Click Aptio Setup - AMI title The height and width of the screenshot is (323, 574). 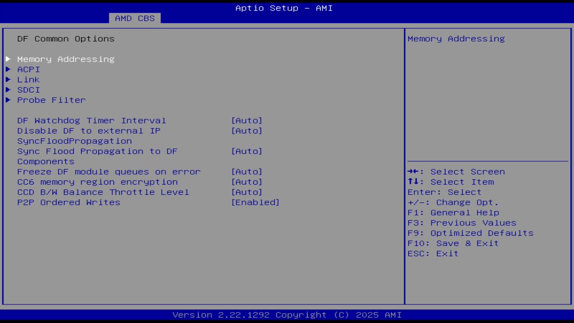284,8
